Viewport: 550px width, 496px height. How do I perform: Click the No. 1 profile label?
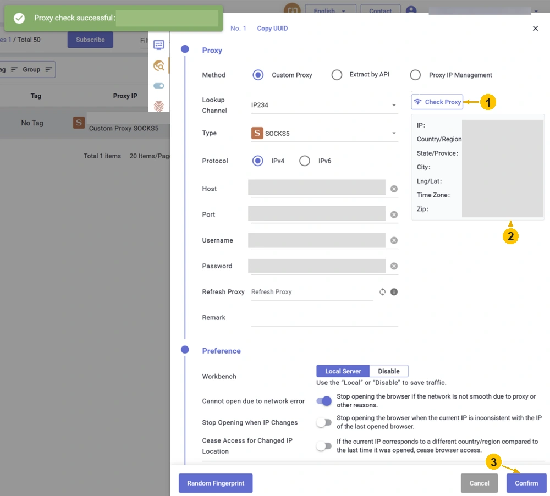(x=238, y=29)
